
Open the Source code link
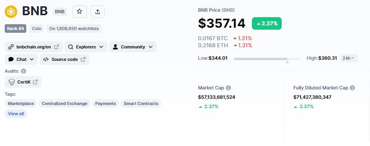pos(64,59)
